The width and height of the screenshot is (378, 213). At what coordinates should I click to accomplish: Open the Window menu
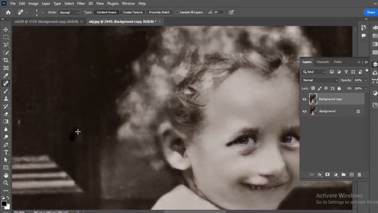(128, 4)
